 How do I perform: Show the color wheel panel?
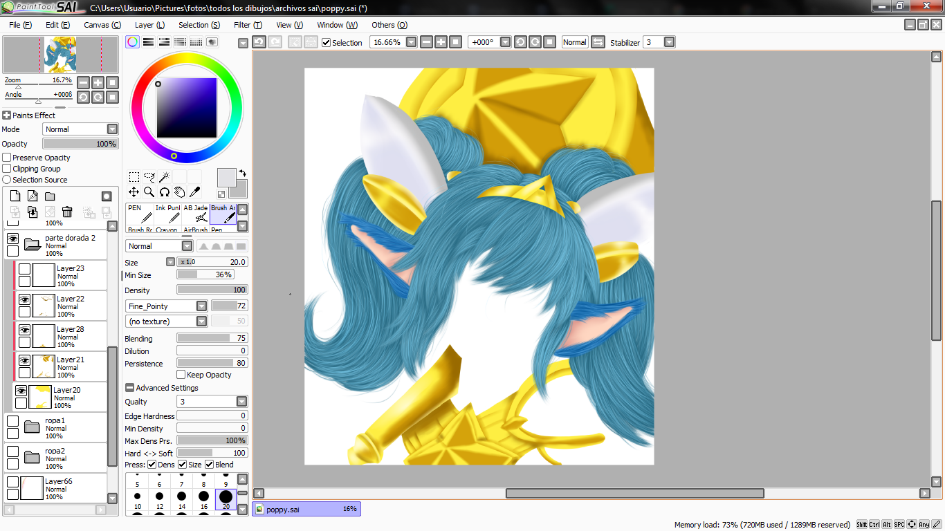click(x=131, y=42)
